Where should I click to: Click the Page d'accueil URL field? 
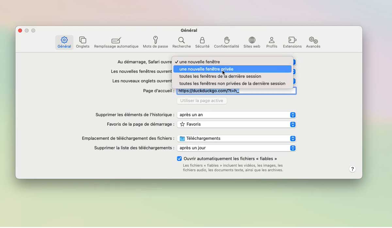(237, 91)
